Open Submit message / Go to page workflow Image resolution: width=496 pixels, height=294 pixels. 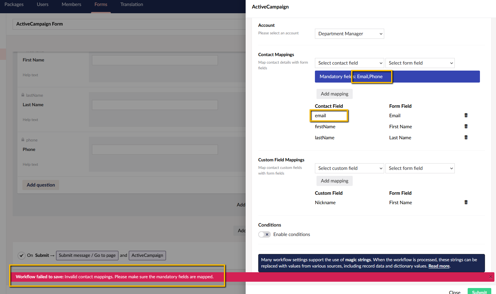pos(87,255)
